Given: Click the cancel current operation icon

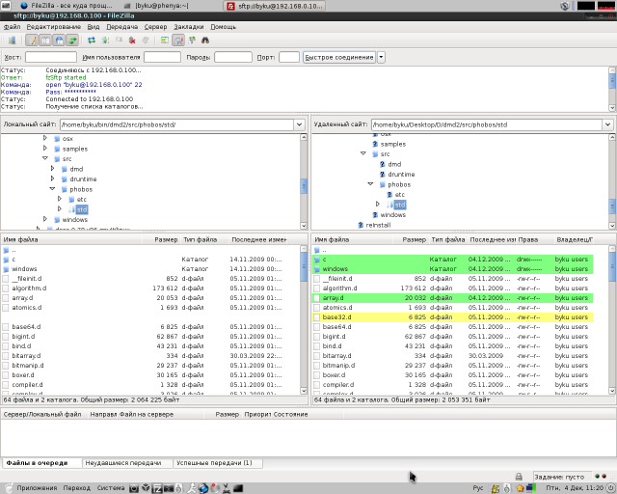Looking at the screenshot, I should tap(119, 41).
